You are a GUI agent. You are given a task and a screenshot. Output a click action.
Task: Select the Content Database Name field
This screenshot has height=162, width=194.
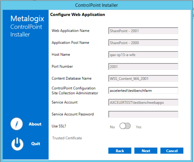click(x=143, y=79)
